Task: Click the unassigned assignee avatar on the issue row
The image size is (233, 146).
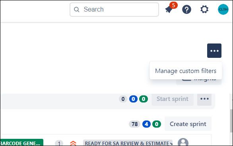Action: 183,142
